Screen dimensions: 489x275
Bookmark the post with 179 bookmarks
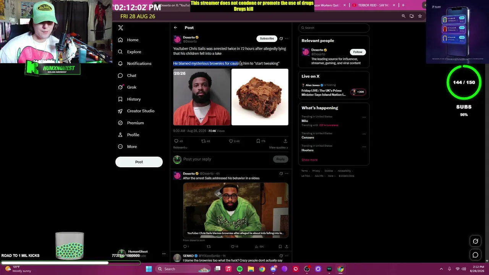258,141
